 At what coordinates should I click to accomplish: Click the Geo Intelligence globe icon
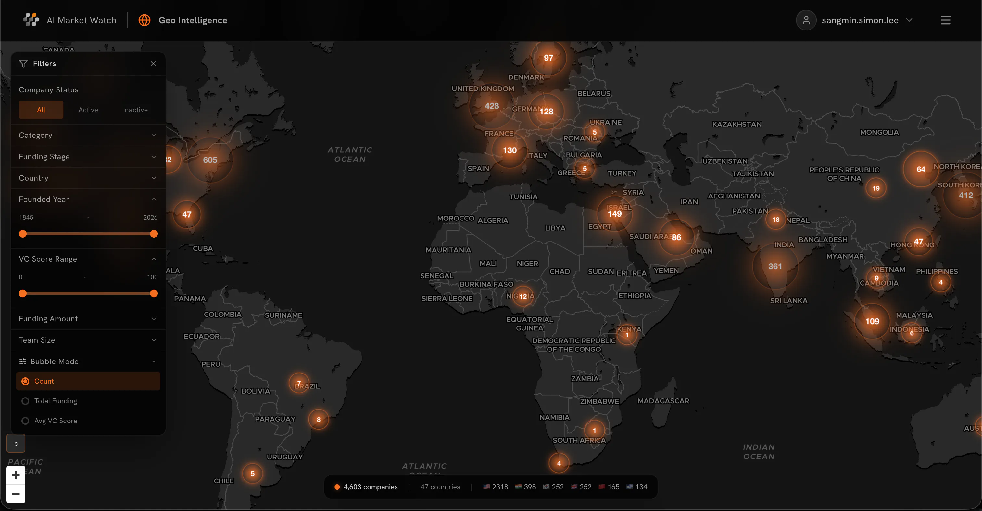[x=145, y=20]
